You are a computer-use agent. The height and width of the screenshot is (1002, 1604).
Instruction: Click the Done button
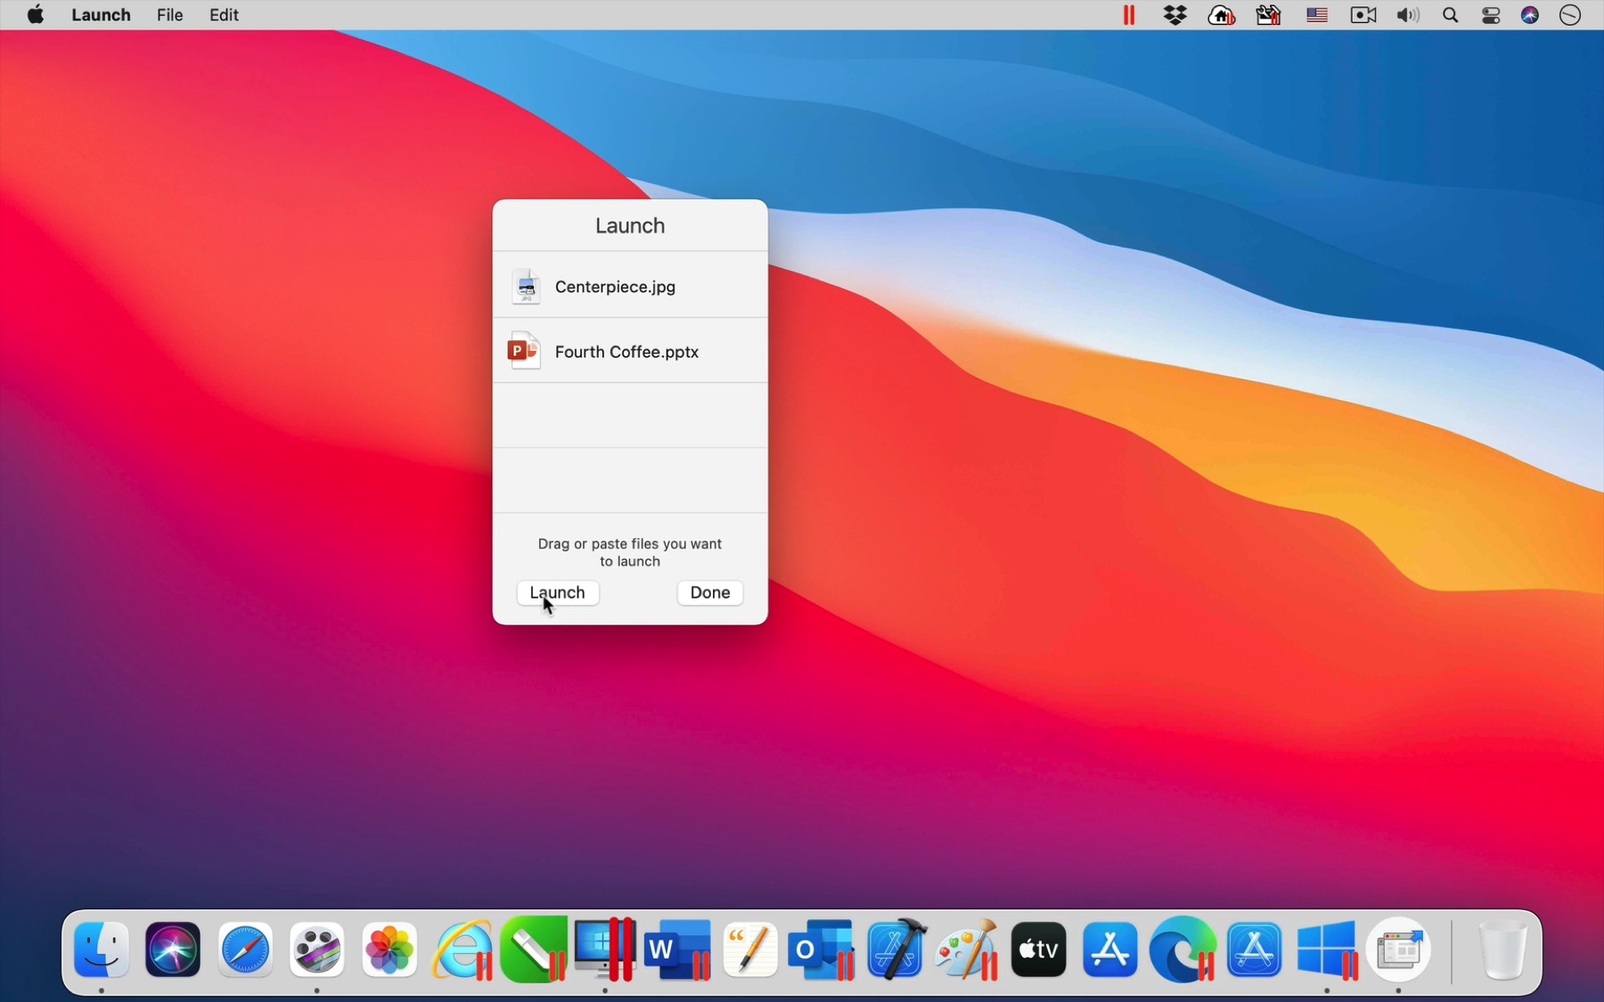(709, 593)
